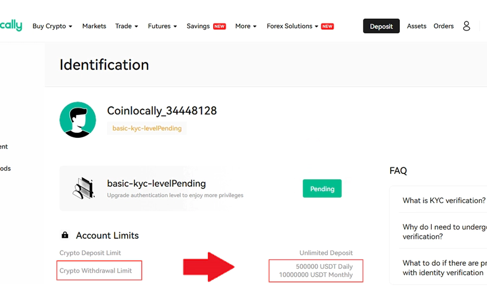
Task: Open the Assets link
Action: click(x=417, y=26)
